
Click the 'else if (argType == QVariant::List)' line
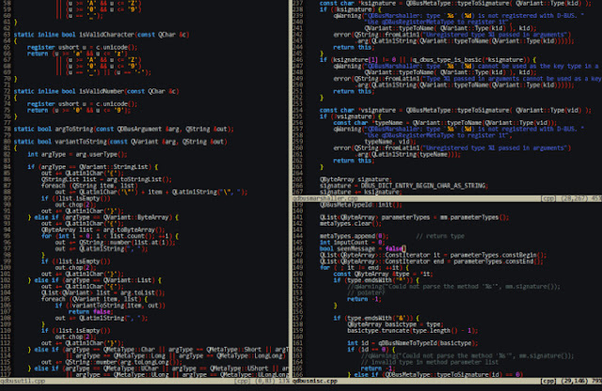94,280
